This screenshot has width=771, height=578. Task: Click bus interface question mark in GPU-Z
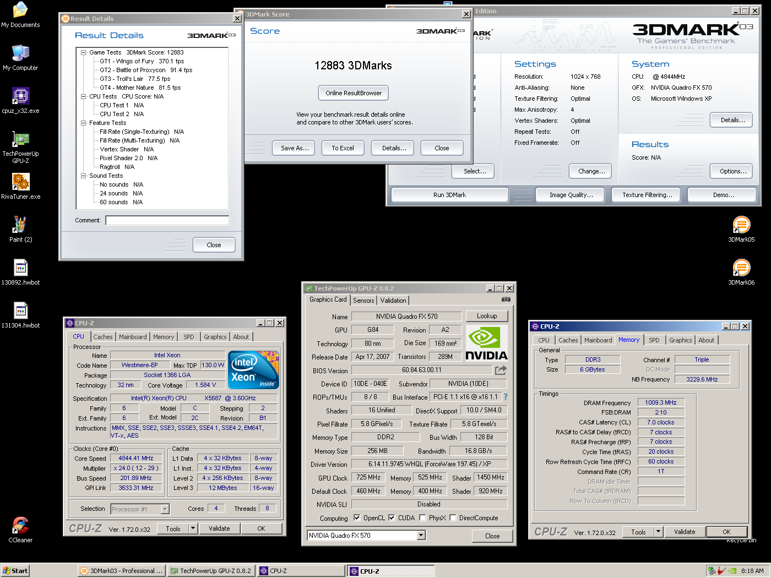(x=505, y=397)
